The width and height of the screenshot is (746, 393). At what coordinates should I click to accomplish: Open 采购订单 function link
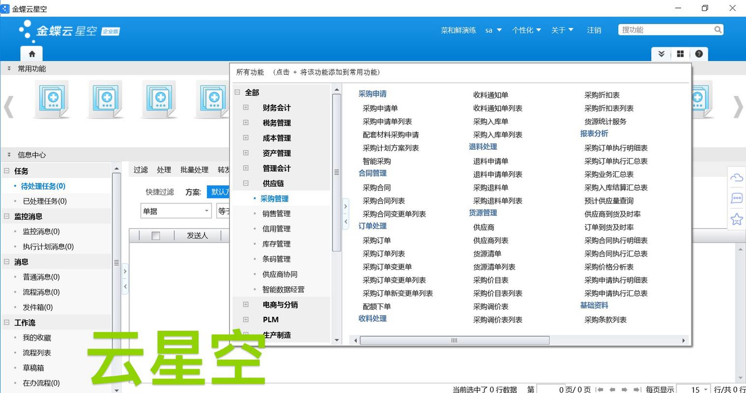pyautogui.click(x=376, y=240)
